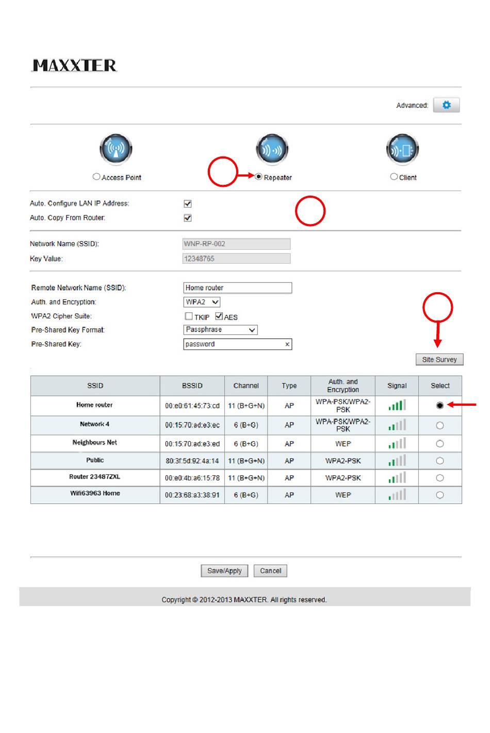Click signal bars for Wifi63963 Home

397,495
